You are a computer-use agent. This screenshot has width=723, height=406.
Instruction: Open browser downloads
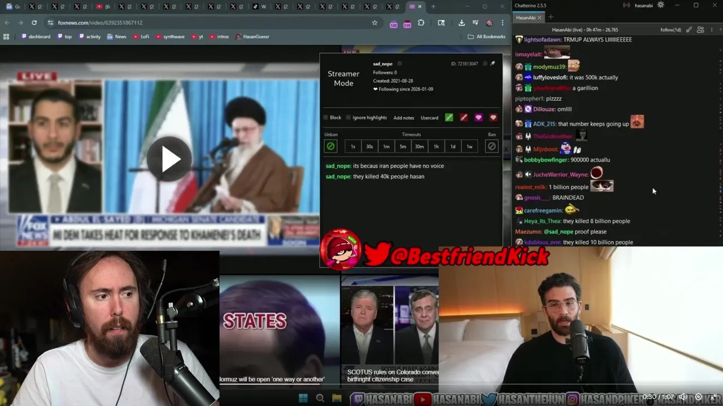(x=461, y=23)
